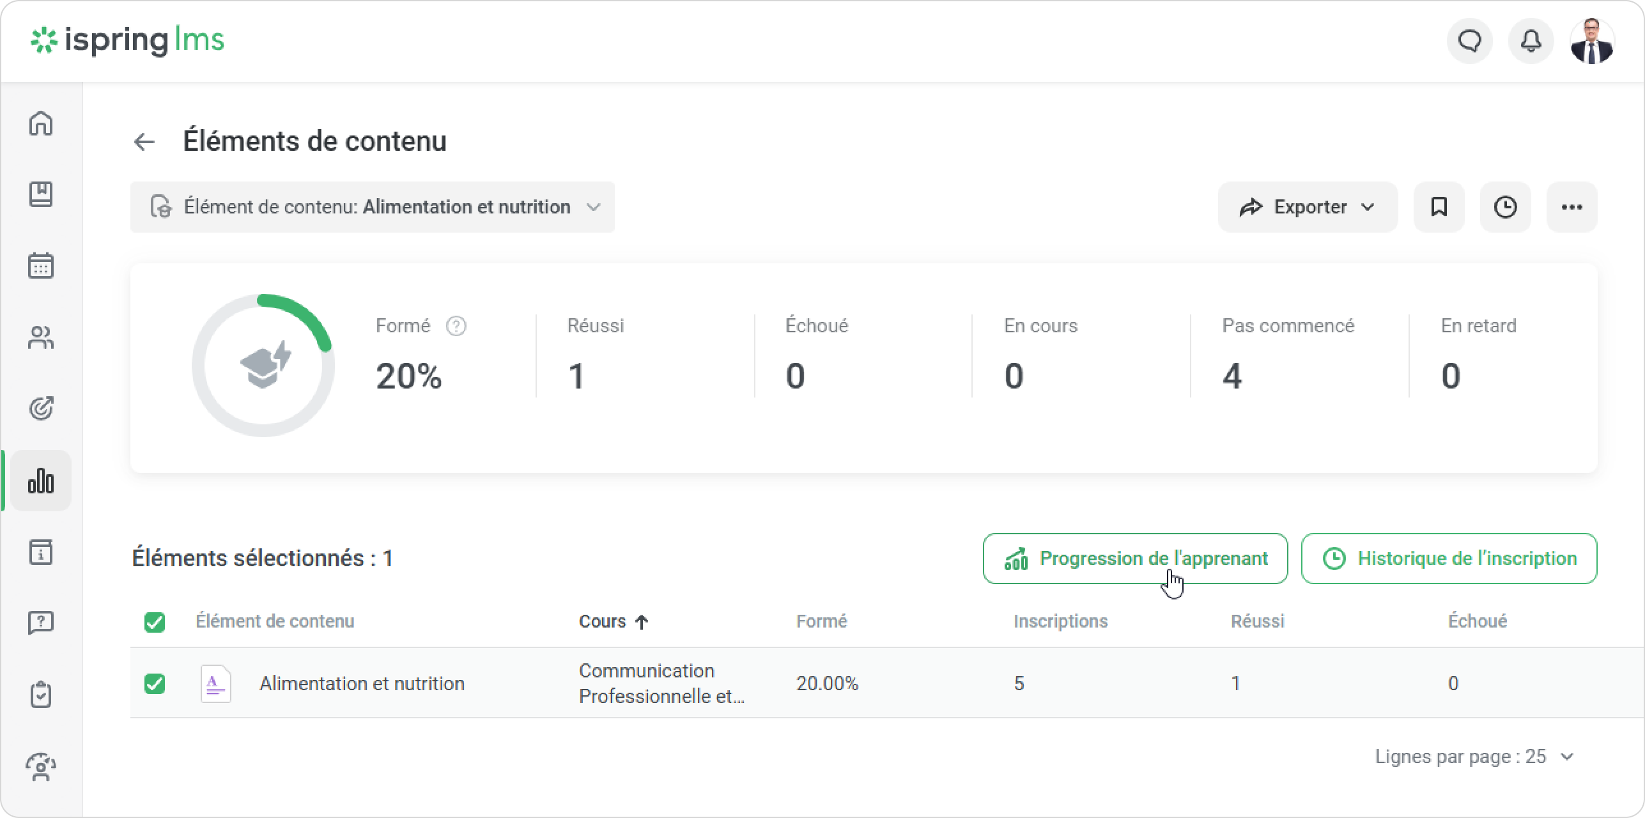Click the back arrow beside Éléments de contenu
1645x818 pixels.
click(144, 141)
